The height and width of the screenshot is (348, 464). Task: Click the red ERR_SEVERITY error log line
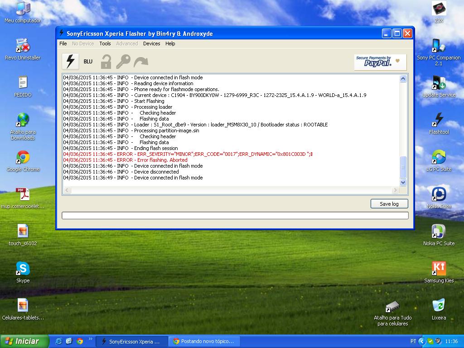188,154
